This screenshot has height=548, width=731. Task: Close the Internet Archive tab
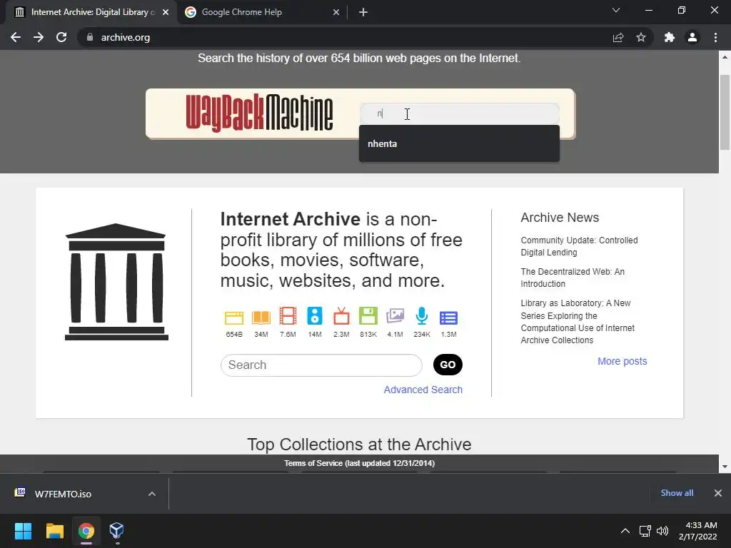[166, 12]
